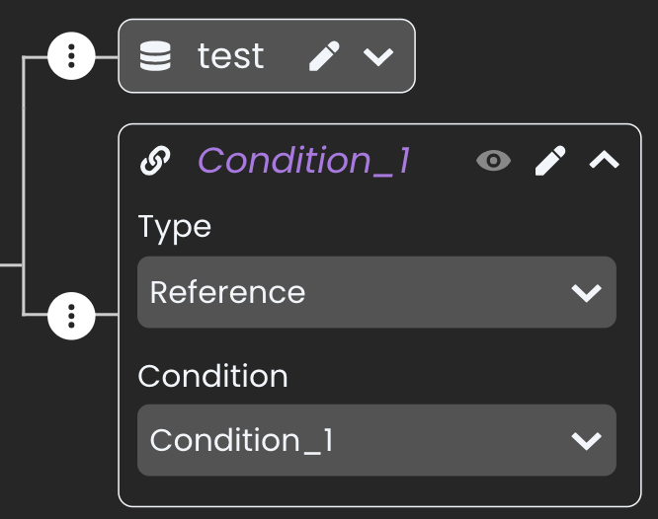Click the arrow in the Reference dropdown
Screen dimensions: 658x519
(587, 292)
